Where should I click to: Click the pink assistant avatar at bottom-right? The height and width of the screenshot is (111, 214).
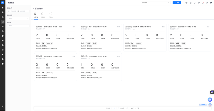pyautogui.click(x=210, y=105)
